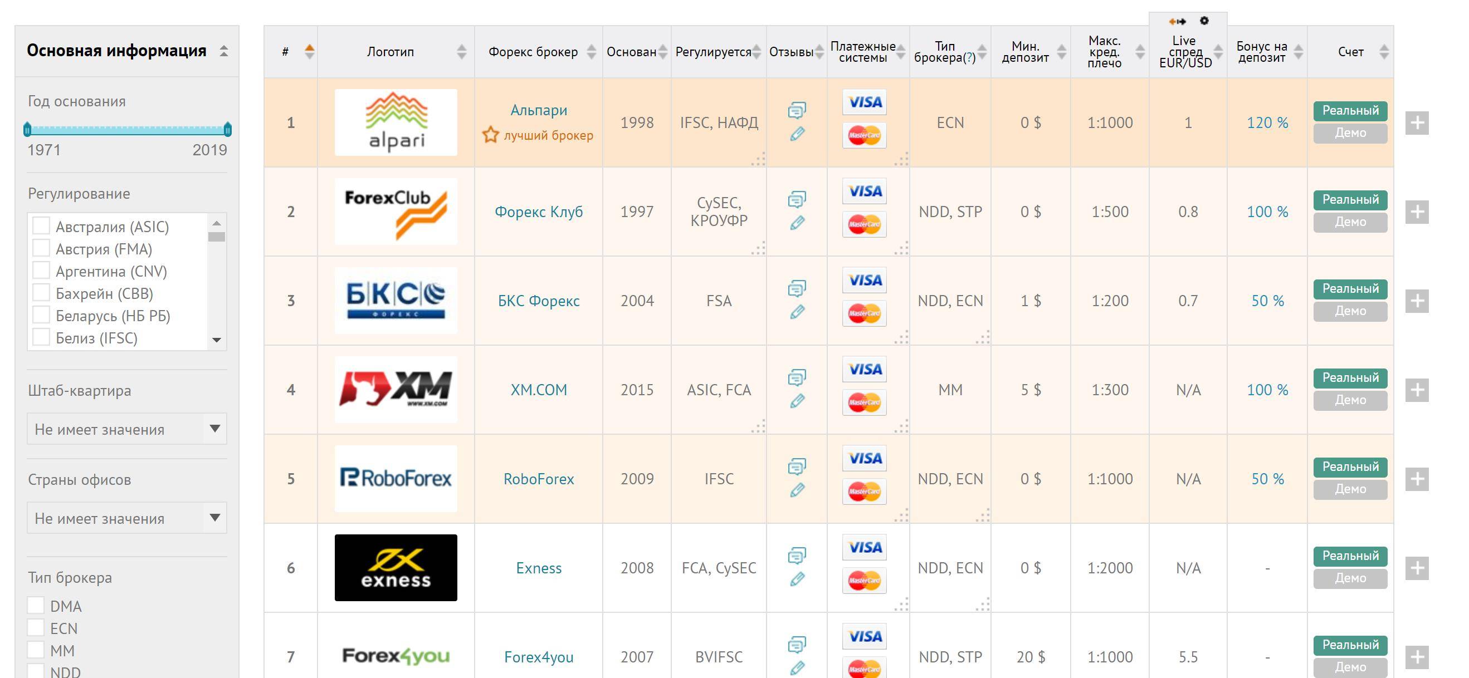Sort table by Основан column
The width and height of the screenshot is (1469, 678).
[663, 52]
